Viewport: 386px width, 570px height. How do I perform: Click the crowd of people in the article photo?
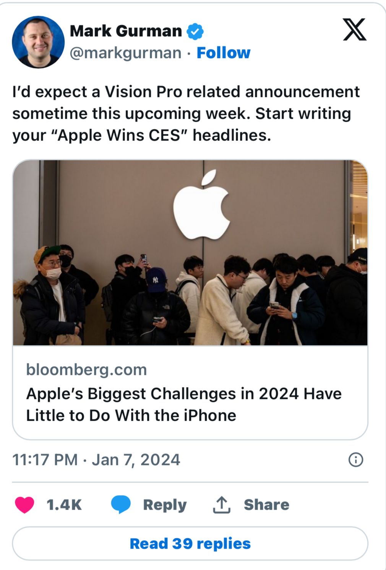pos(191,302)
